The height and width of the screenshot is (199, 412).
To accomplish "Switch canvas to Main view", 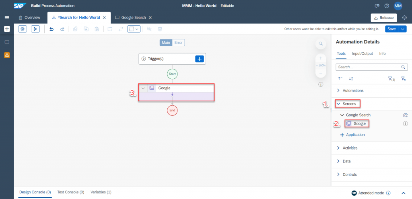I will click(166, 43).
